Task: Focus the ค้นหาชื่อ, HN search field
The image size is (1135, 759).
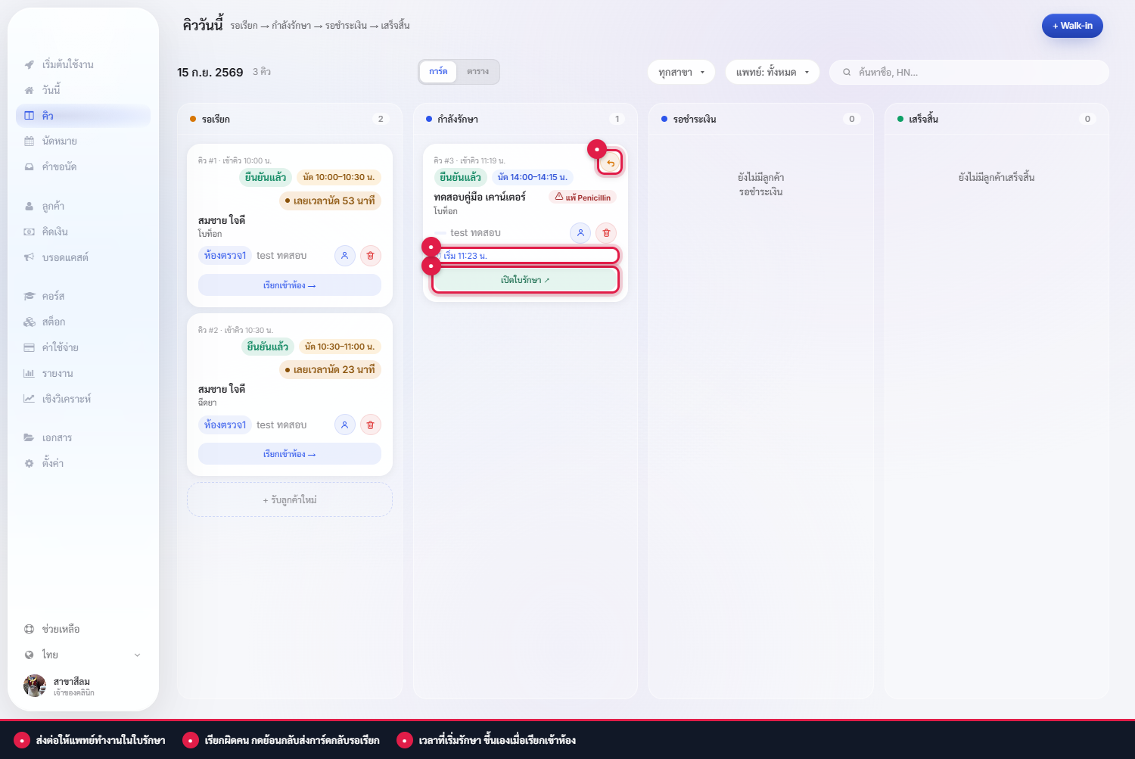Action: click(x=969, y=72)
